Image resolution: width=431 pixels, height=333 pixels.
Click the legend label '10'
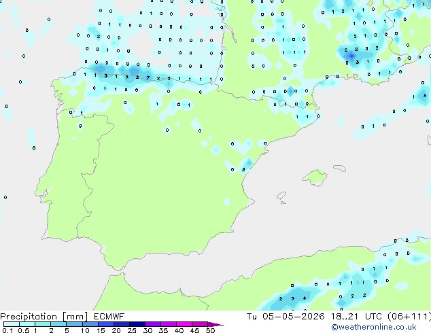click(x=85, y=330)
